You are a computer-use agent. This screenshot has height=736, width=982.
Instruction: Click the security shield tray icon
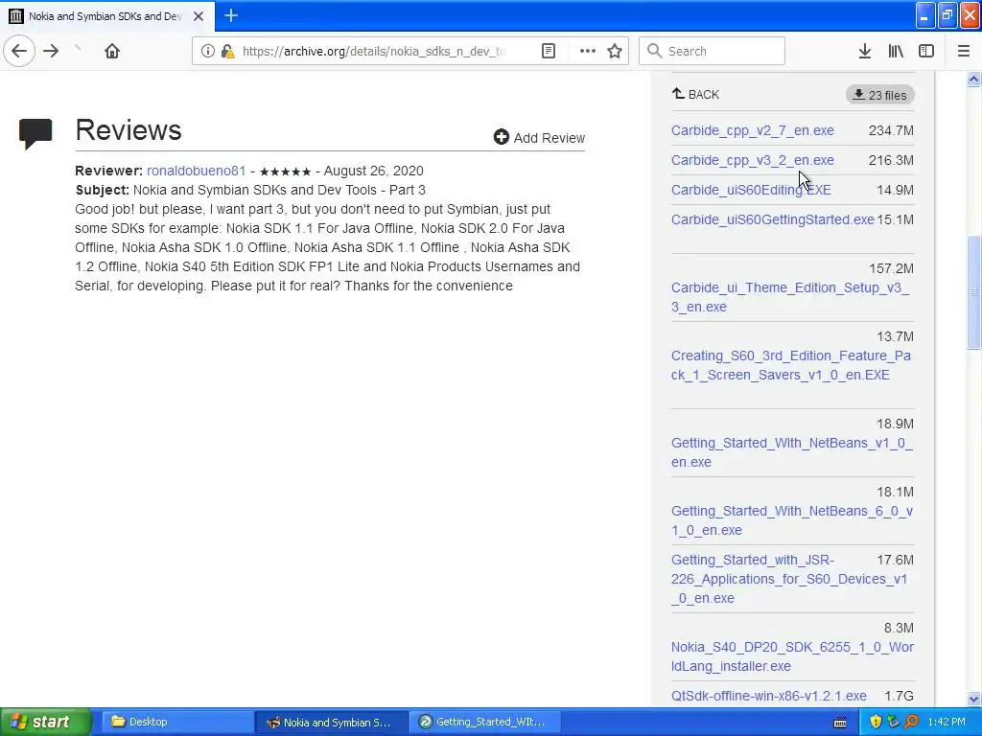click(876, 722)
